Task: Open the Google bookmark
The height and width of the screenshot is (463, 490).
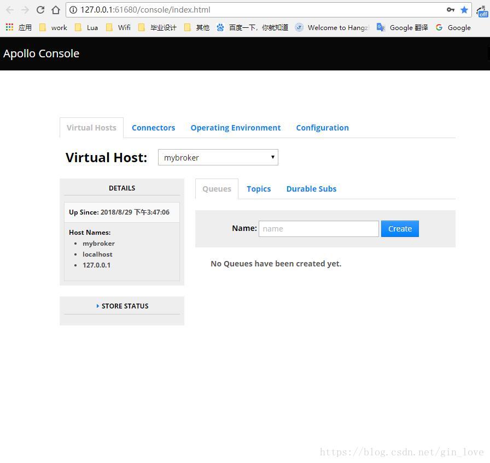Action: tap(453, 27)
